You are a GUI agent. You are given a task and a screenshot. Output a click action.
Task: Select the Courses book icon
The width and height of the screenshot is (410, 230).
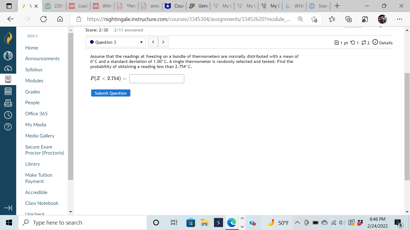[8, 79]
